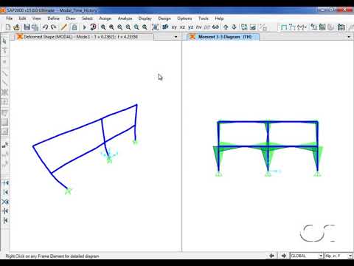Refresh window using the pencil icon
Screen dimensions: 354x266
64,27
